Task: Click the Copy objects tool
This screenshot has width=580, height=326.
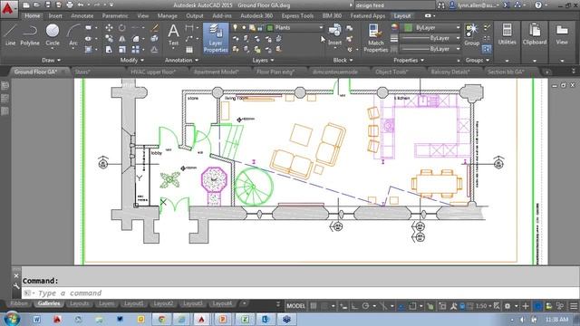Action: coord(109,38)
